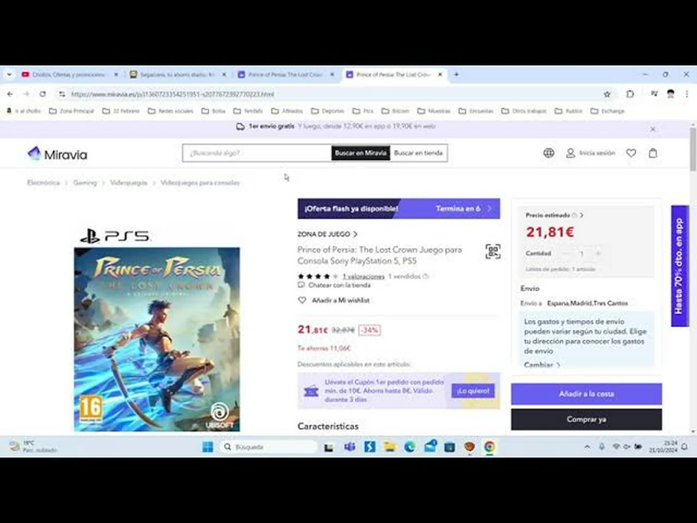The height and width of the screenshot is (523, 697).
Task: Click Añadir a la cesta
Action: pos(586,394)
